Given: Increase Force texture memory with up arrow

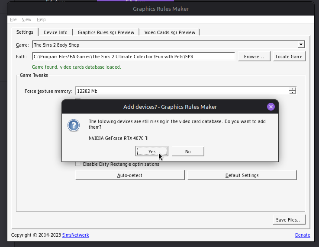Looking at the screenshot, I should [x=293, y=89].
